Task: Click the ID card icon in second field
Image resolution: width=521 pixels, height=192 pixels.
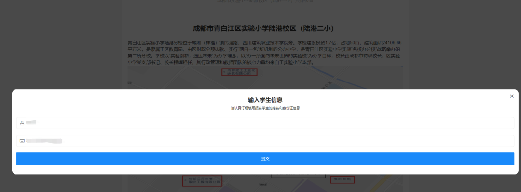Action: pos(22,141)
